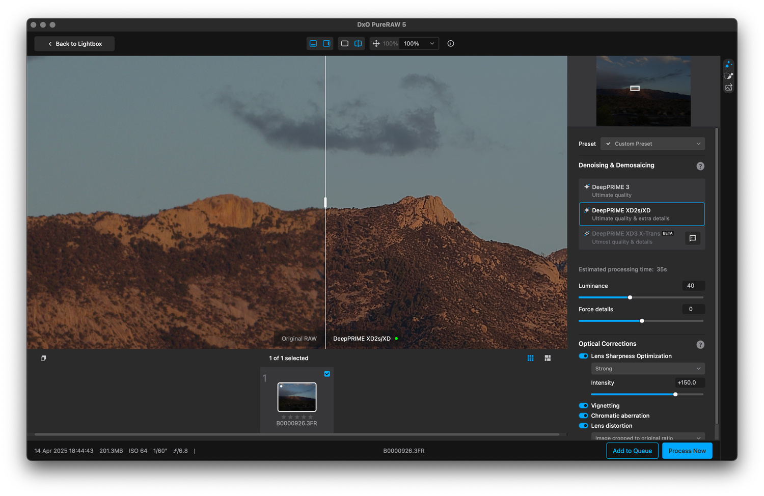
Task: Turn off the Vignetting toggle
Action: click(584, 406)
